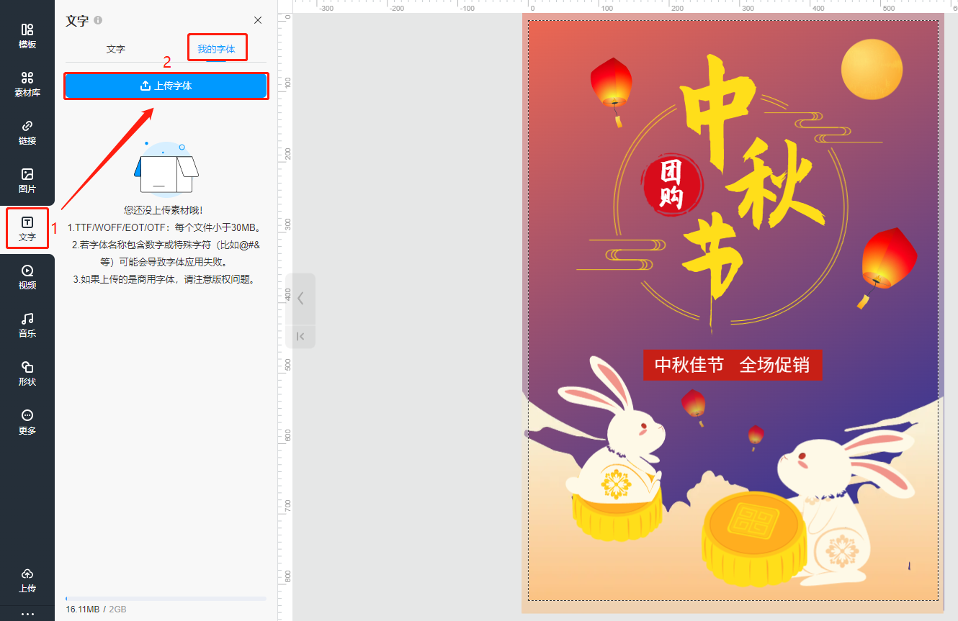Open the 图片 image panel
This screenshot has width=958, height=621.
[27, 180]
